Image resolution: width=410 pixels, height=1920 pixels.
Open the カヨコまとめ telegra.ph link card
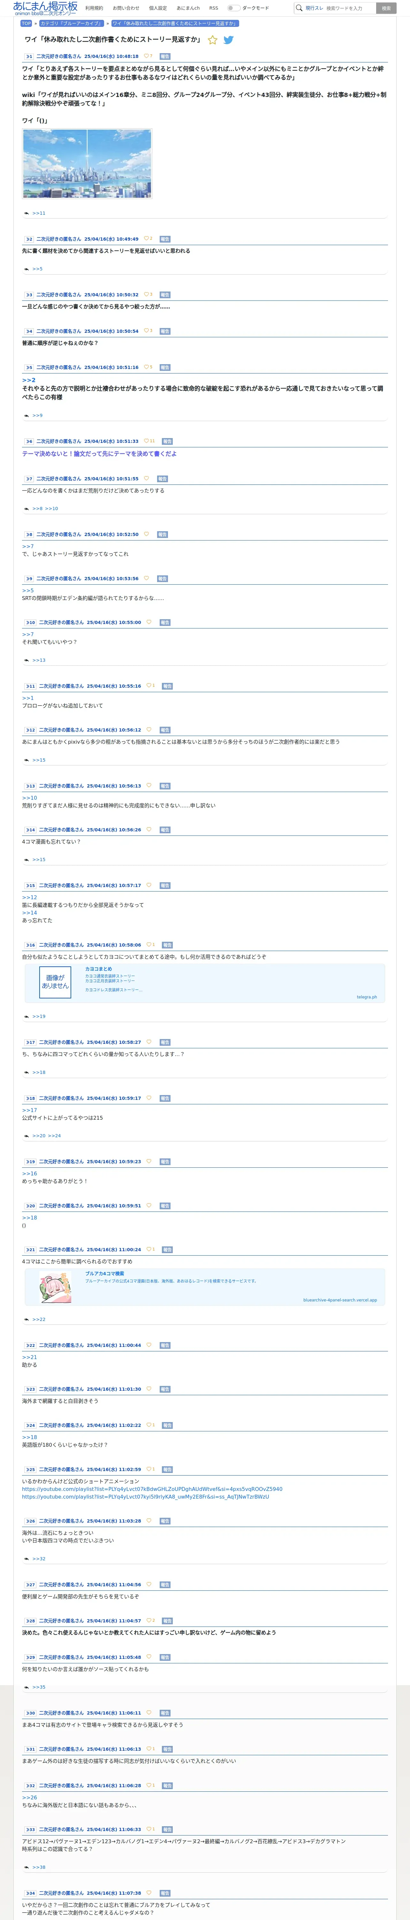click(205, 982)
